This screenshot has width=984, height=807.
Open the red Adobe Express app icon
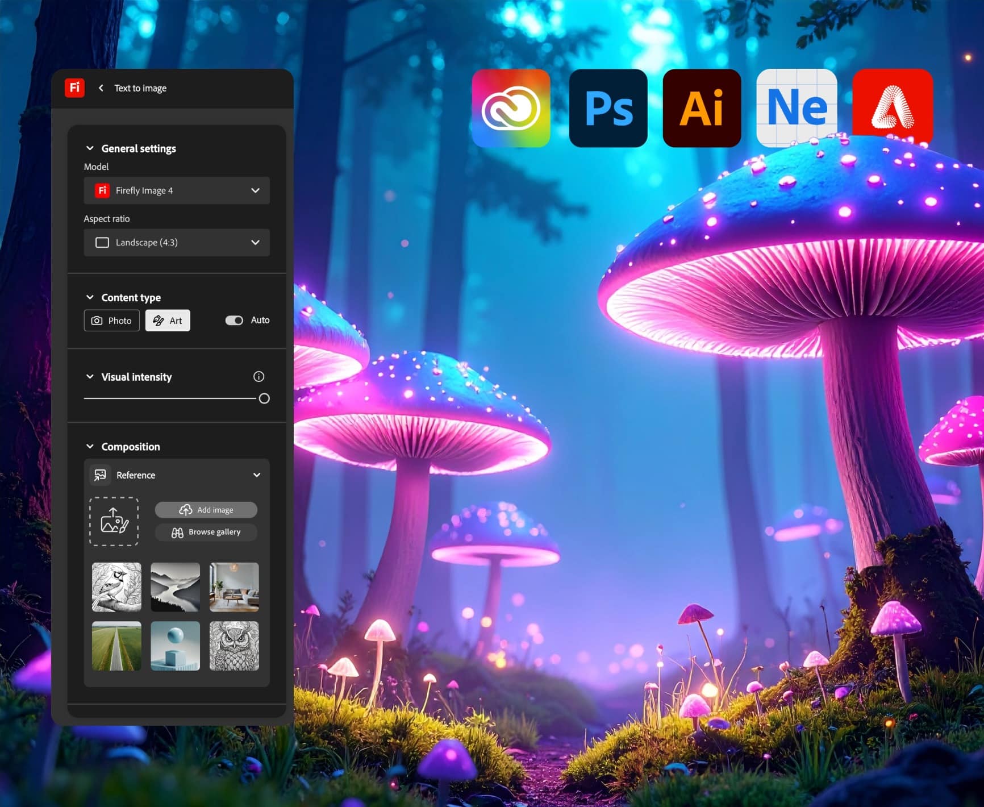tap(892, 108)
